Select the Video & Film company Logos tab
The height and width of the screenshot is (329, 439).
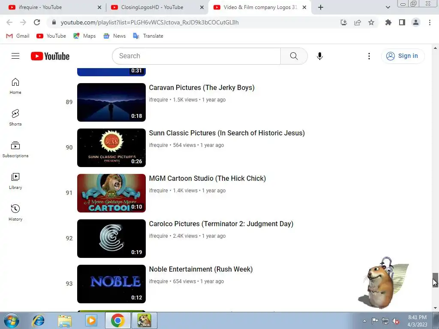(x=259, y=7)
